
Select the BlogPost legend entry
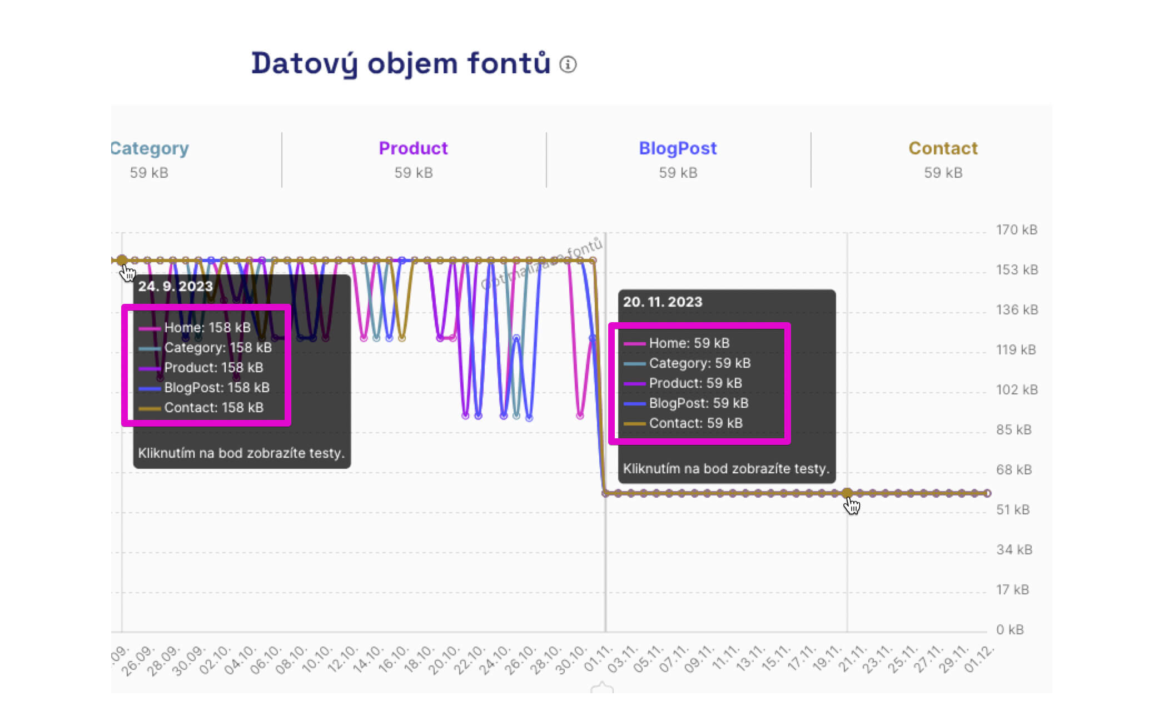678,148
